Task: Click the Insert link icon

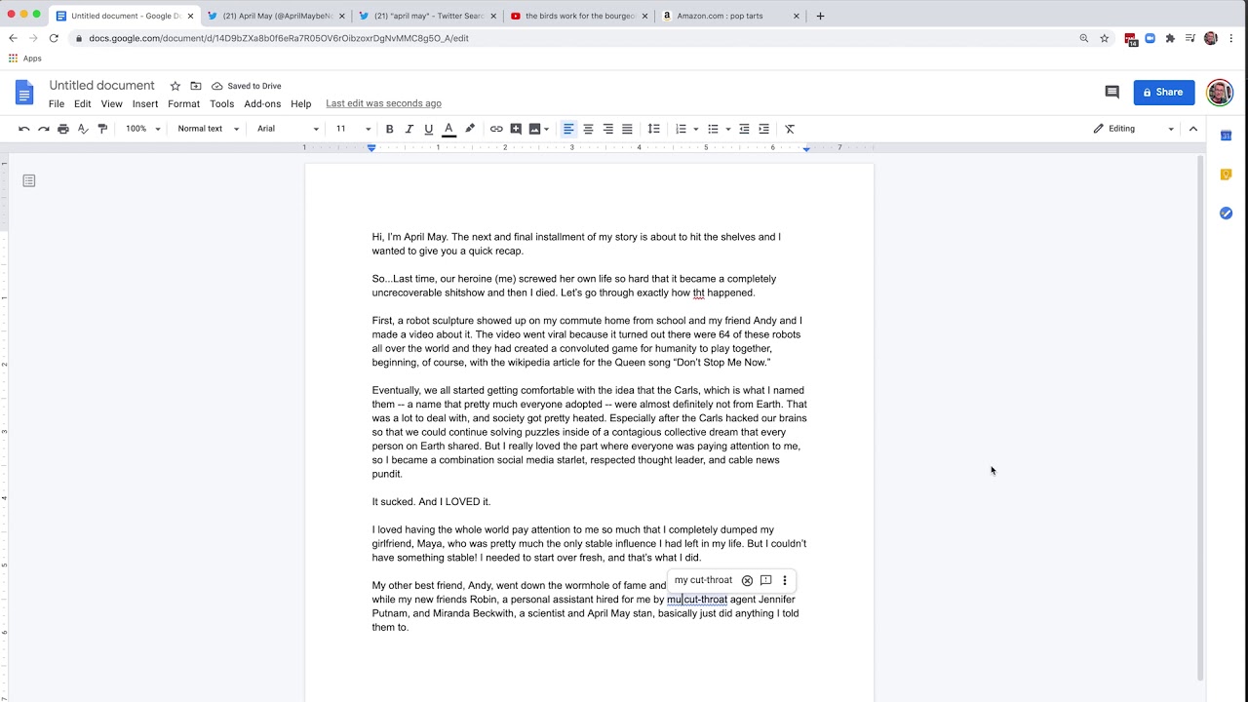Action: [x=496, y=129]
